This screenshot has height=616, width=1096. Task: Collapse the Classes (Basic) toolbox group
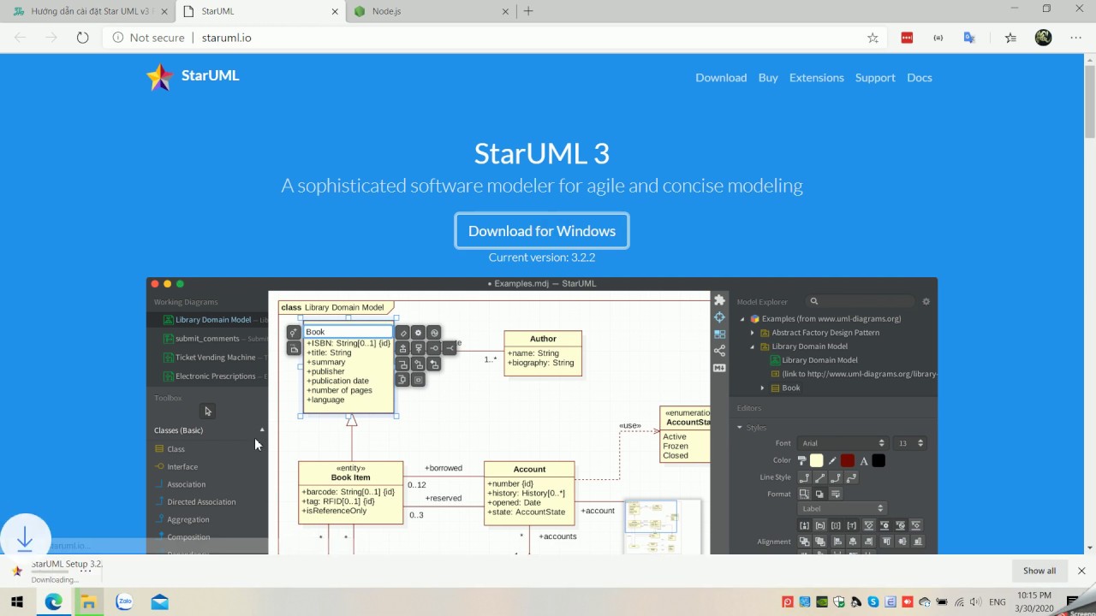click(x=262, y=430)
